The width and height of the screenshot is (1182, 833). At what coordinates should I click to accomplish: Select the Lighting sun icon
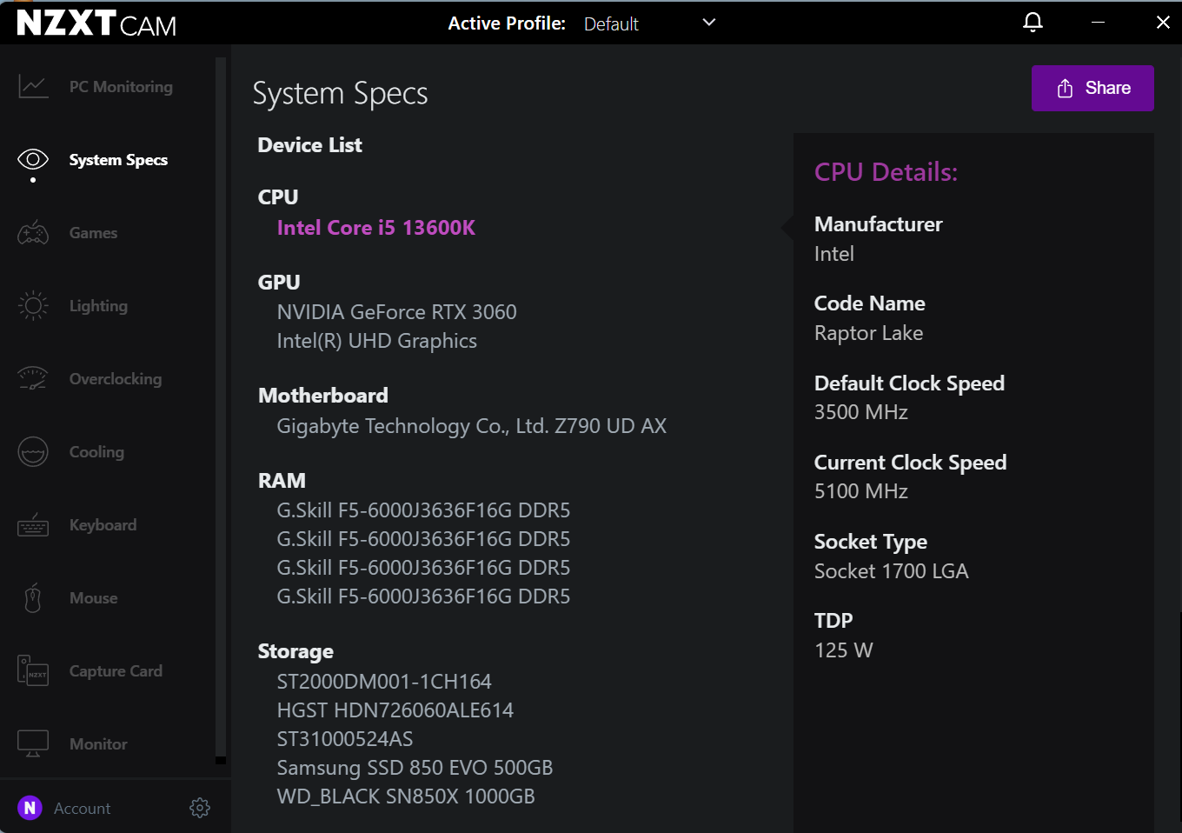33,306
